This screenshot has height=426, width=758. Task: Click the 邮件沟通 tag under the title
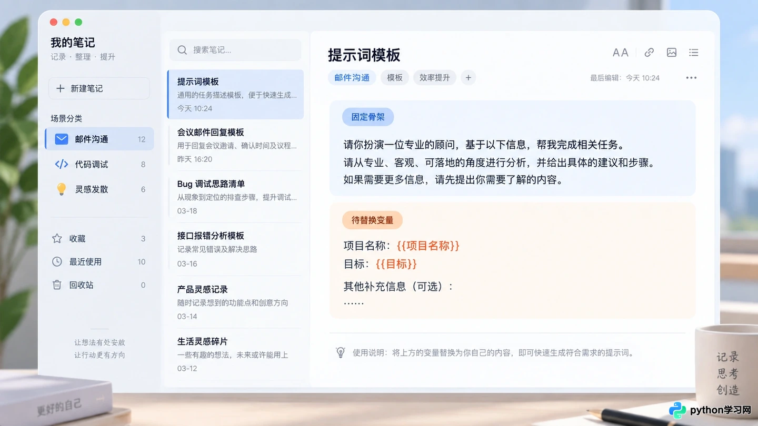click(x=352, y=78)
